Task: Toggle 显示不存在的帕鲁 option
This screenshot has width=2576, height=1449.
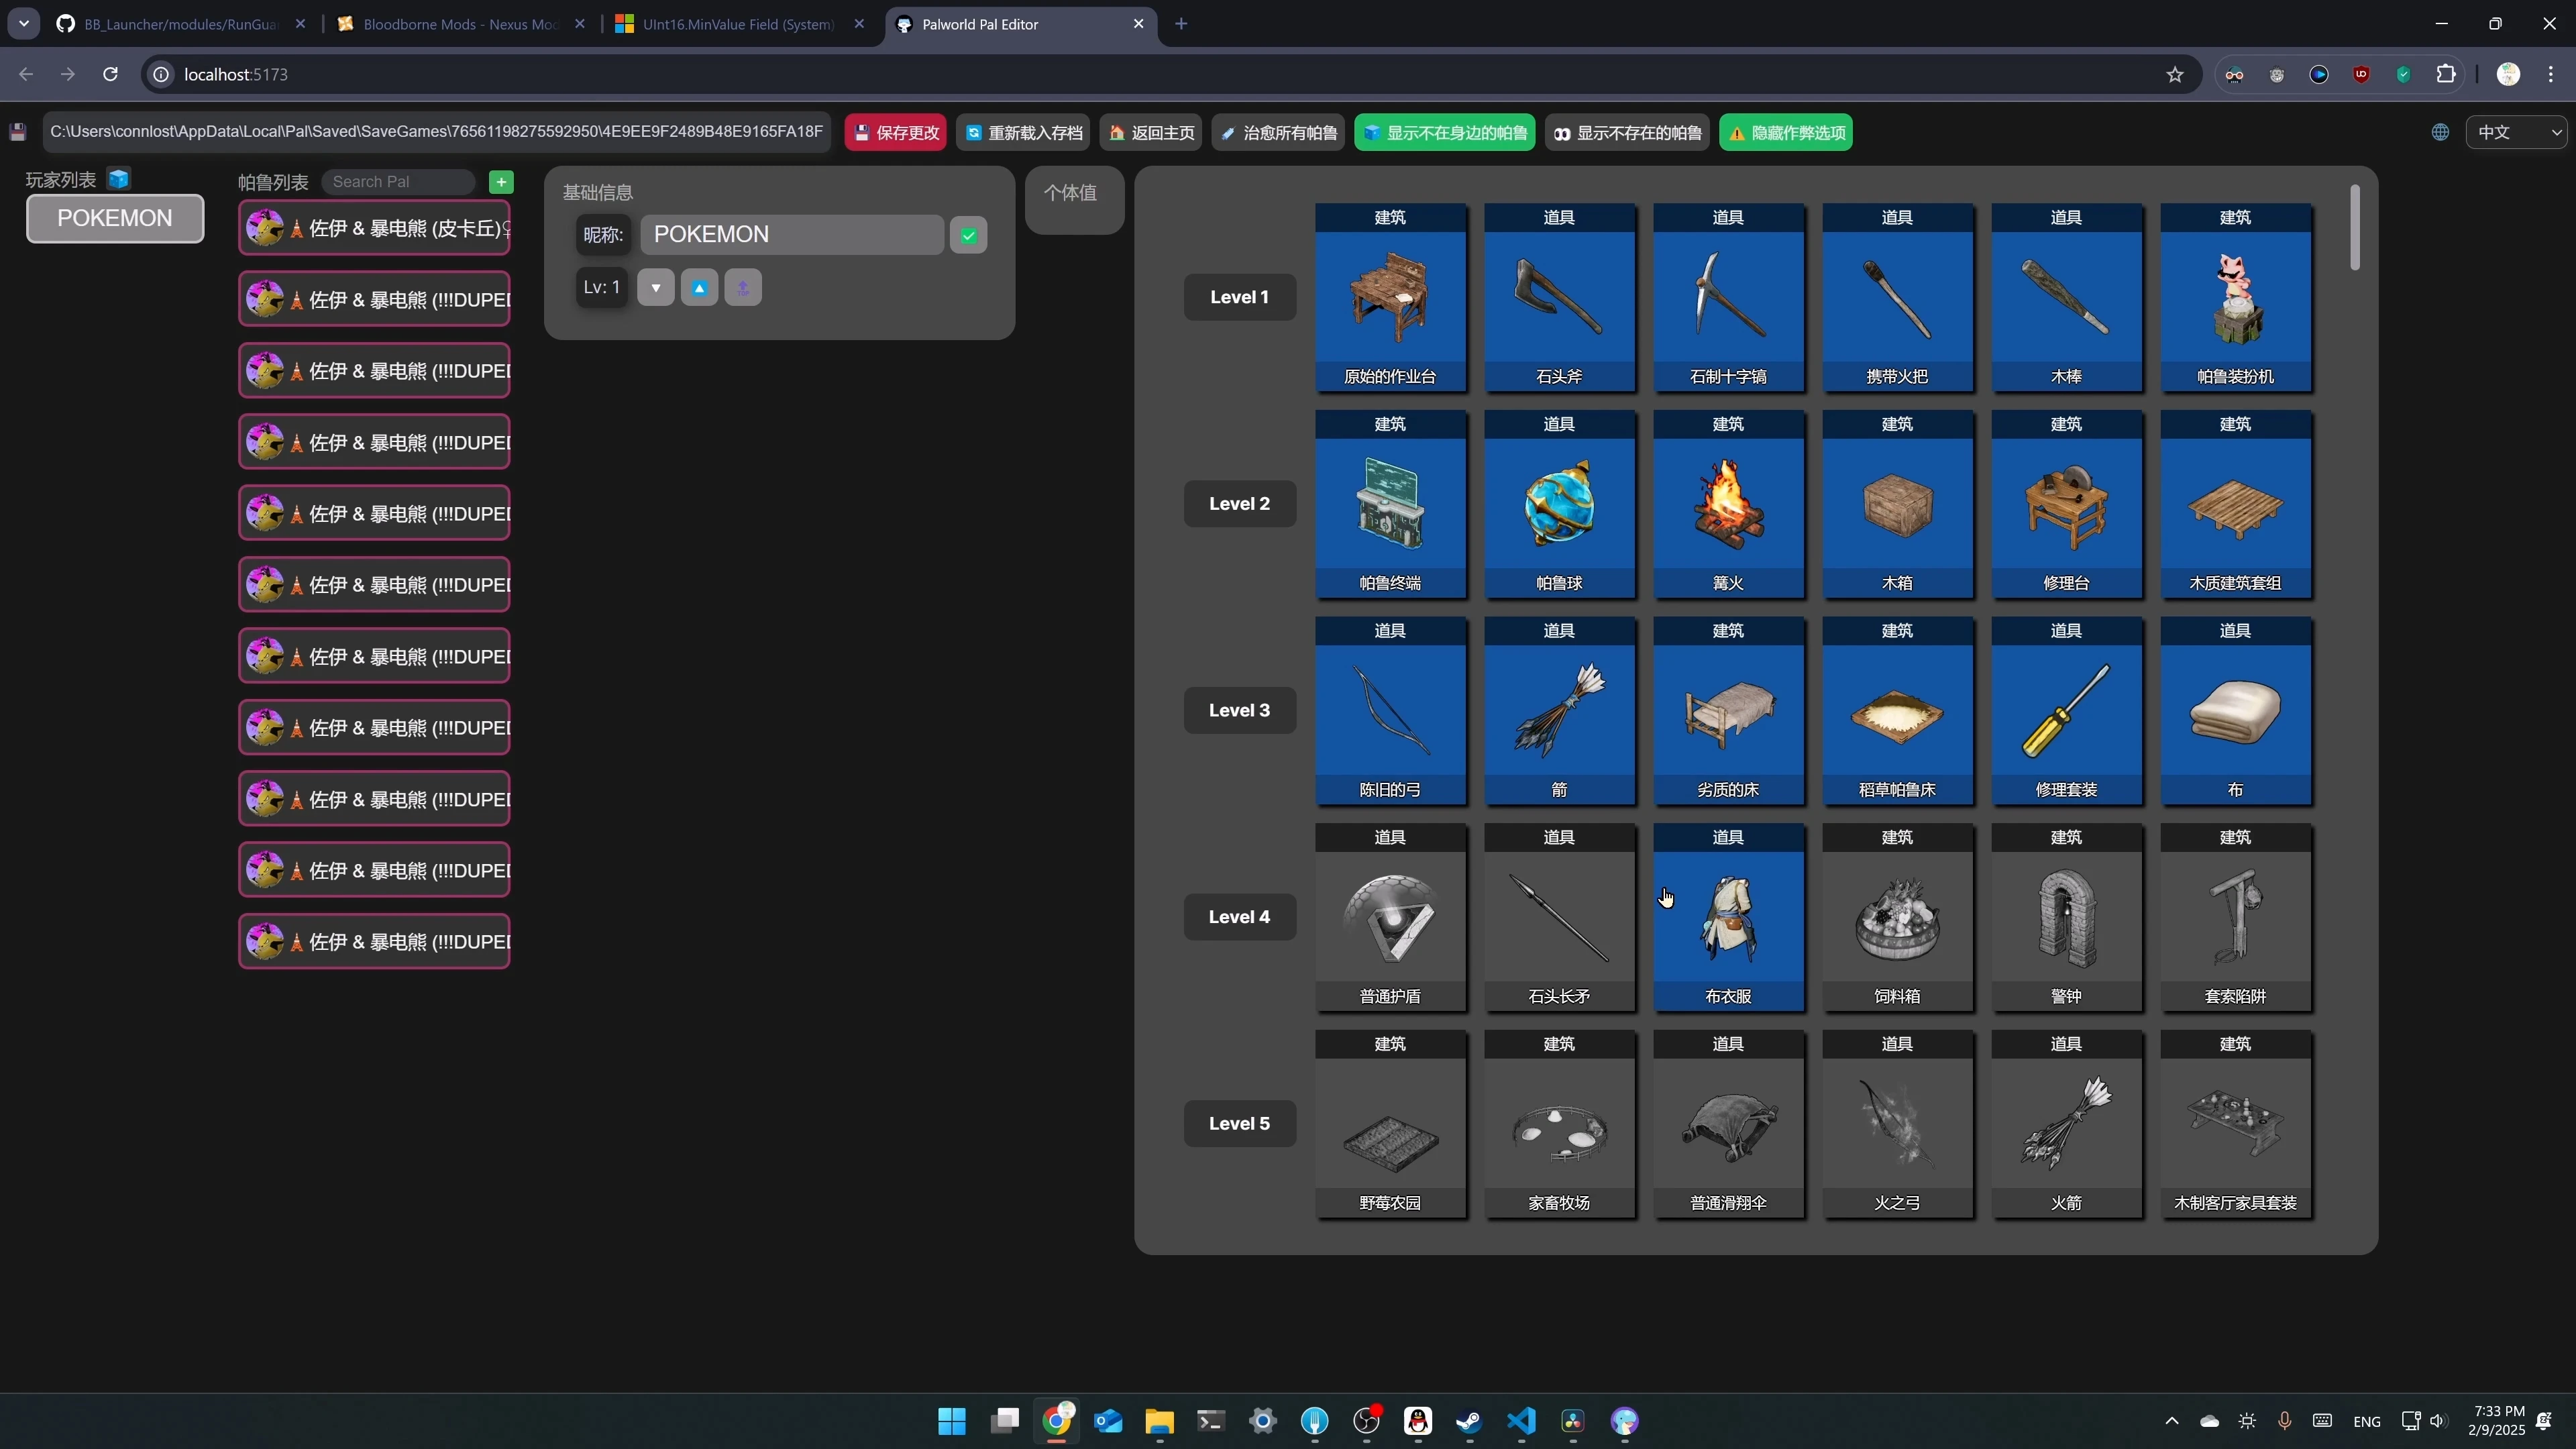Action: 1627,133
